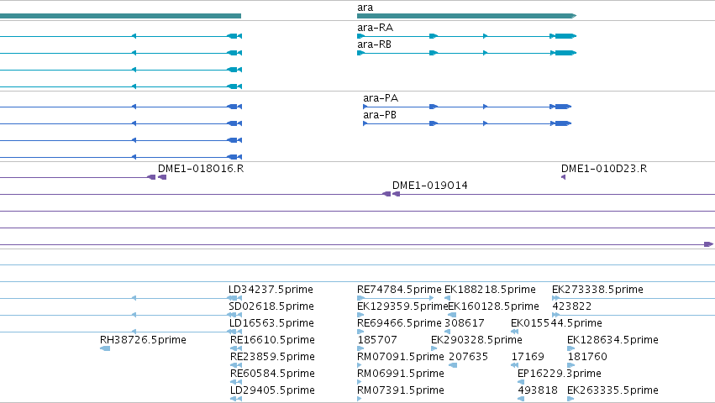The height and width of the screenshot is (403, 715).
Task: Select the LD16563.5prime EST
Action: [271, 322]
